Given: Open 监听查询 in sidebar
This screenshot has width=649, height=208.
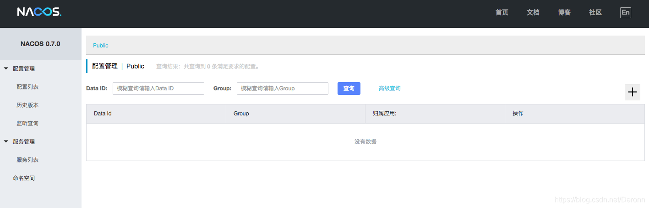Looking at the screenshot, I should point(27,124).
